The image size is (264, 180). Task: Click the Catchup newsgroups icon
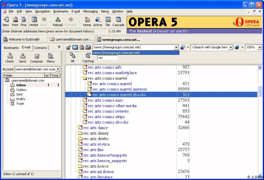[88, 58]
